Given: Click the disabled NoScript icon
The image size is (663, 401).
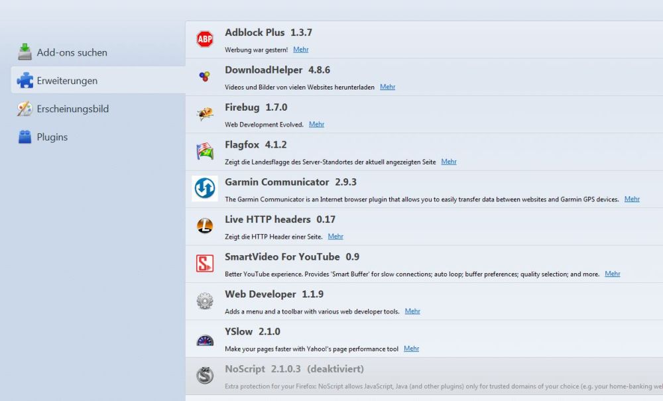Looking at the screenshot, I should tap(205, 375).
